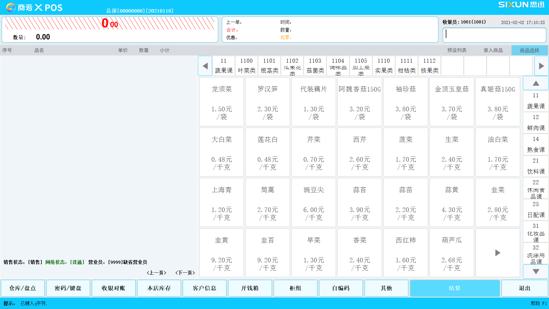
Task: Open 客户信息 function
Action: point(204,288)
